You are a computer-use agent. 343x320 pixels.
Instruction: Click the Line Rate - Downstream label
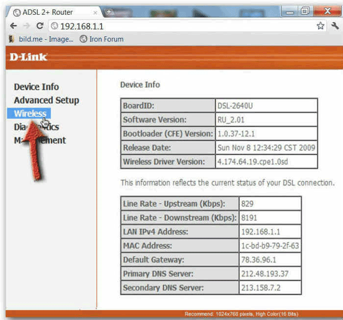pos(180,218)
